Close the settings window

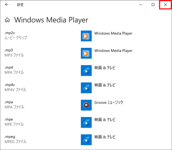coord(165,4)
